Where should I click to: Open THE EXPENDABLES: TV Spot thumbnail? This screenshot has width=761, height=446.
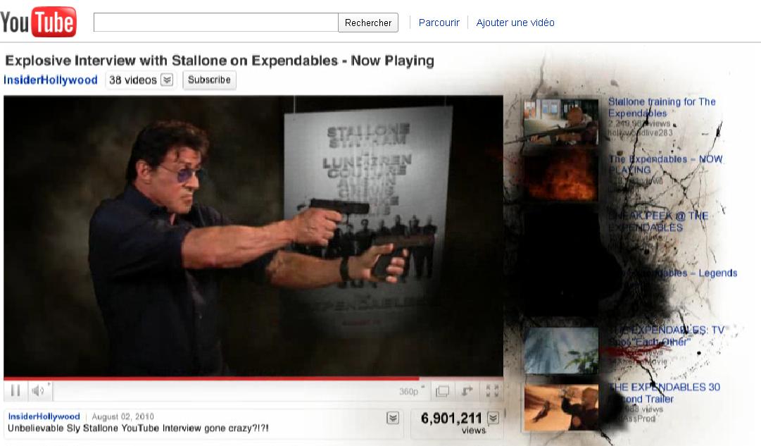click(561, 351)
